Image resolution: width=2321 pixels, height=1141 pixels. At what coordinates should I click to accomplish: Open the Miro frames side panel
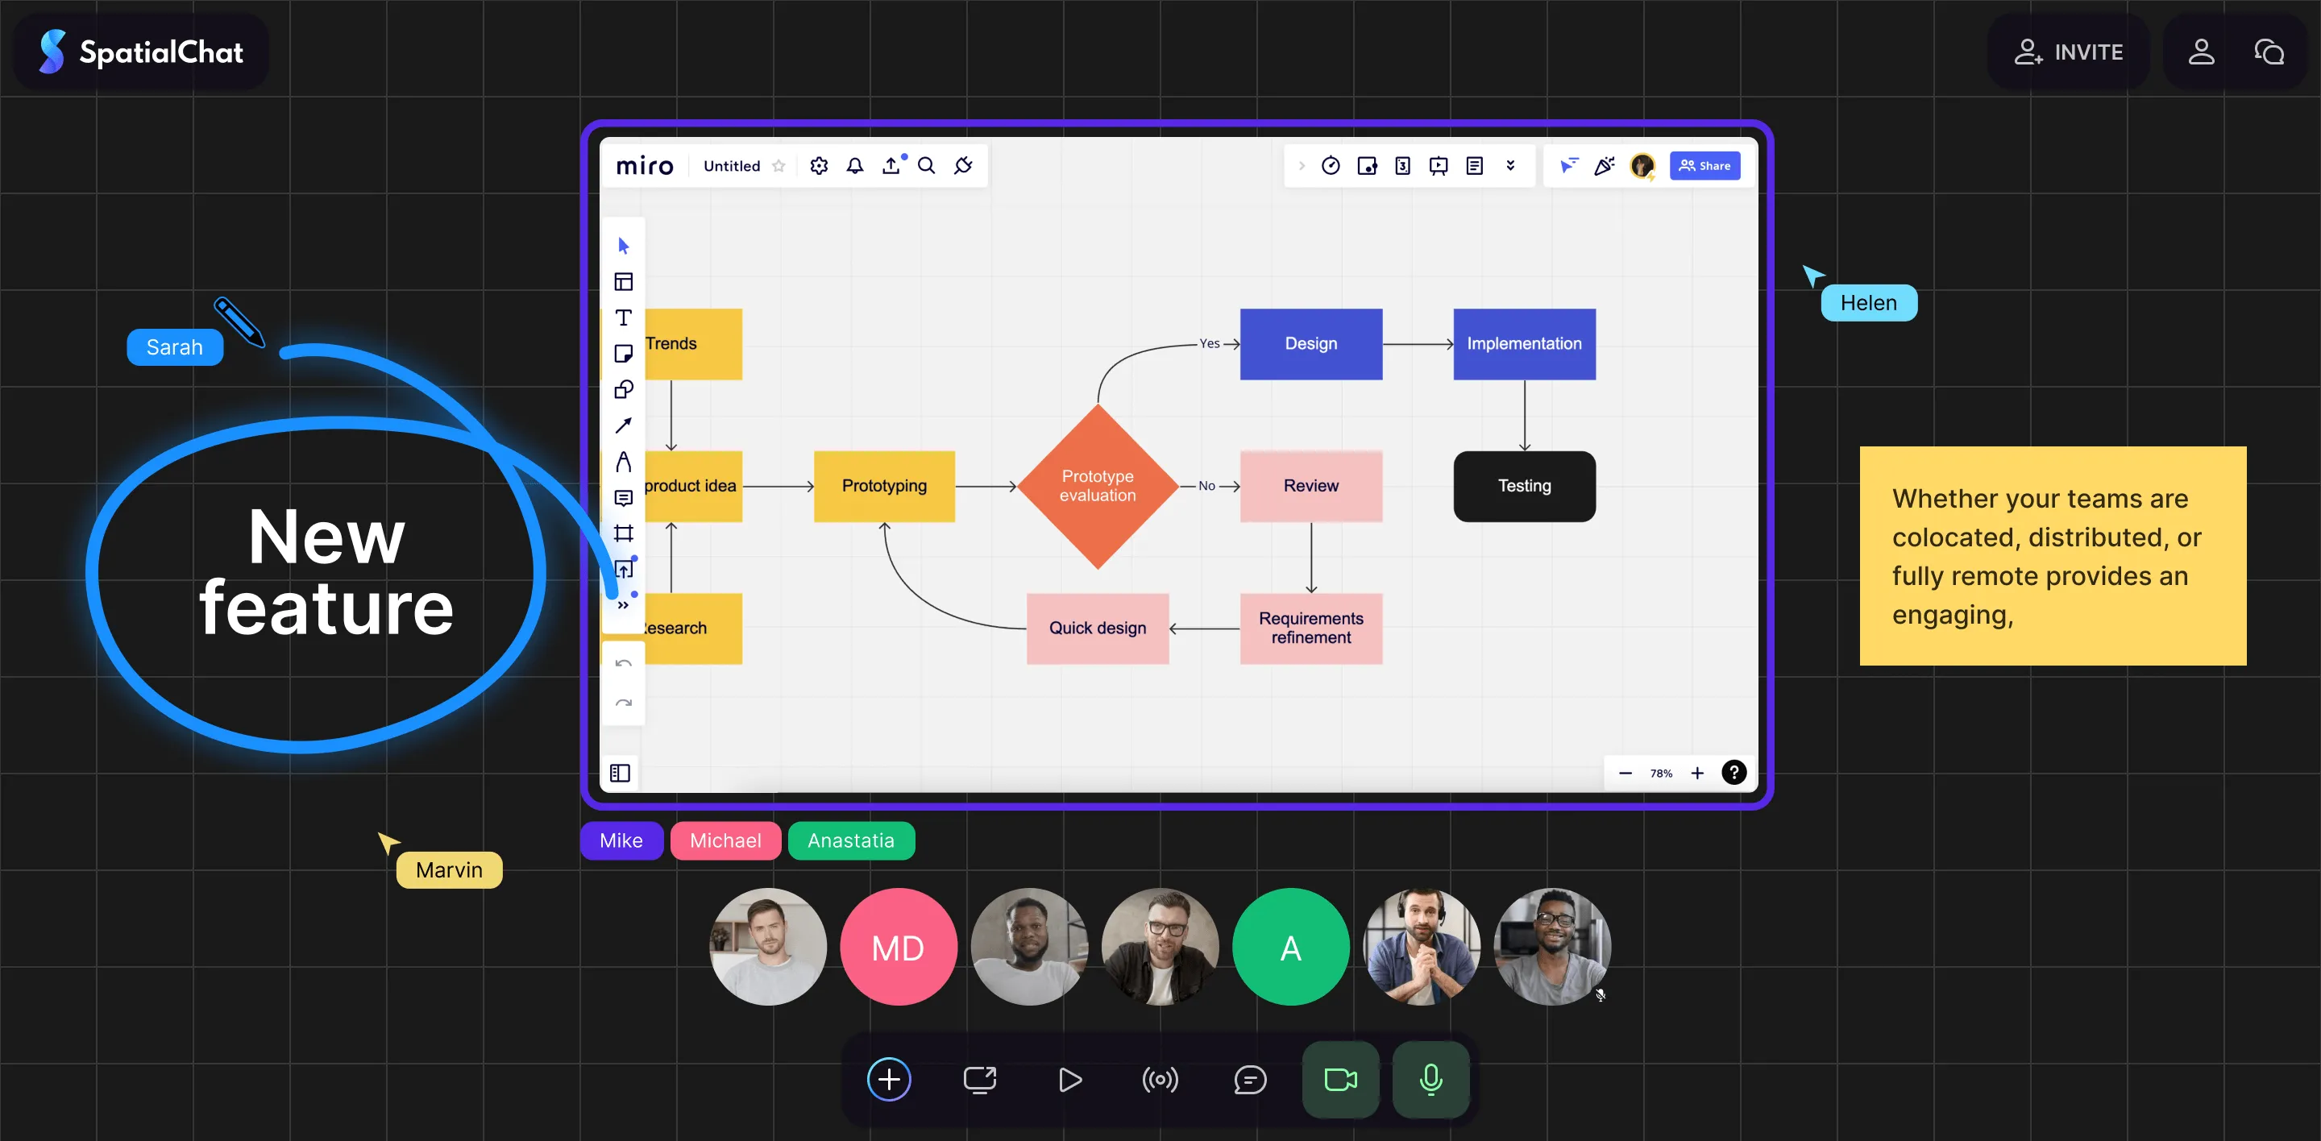(620, 773)
